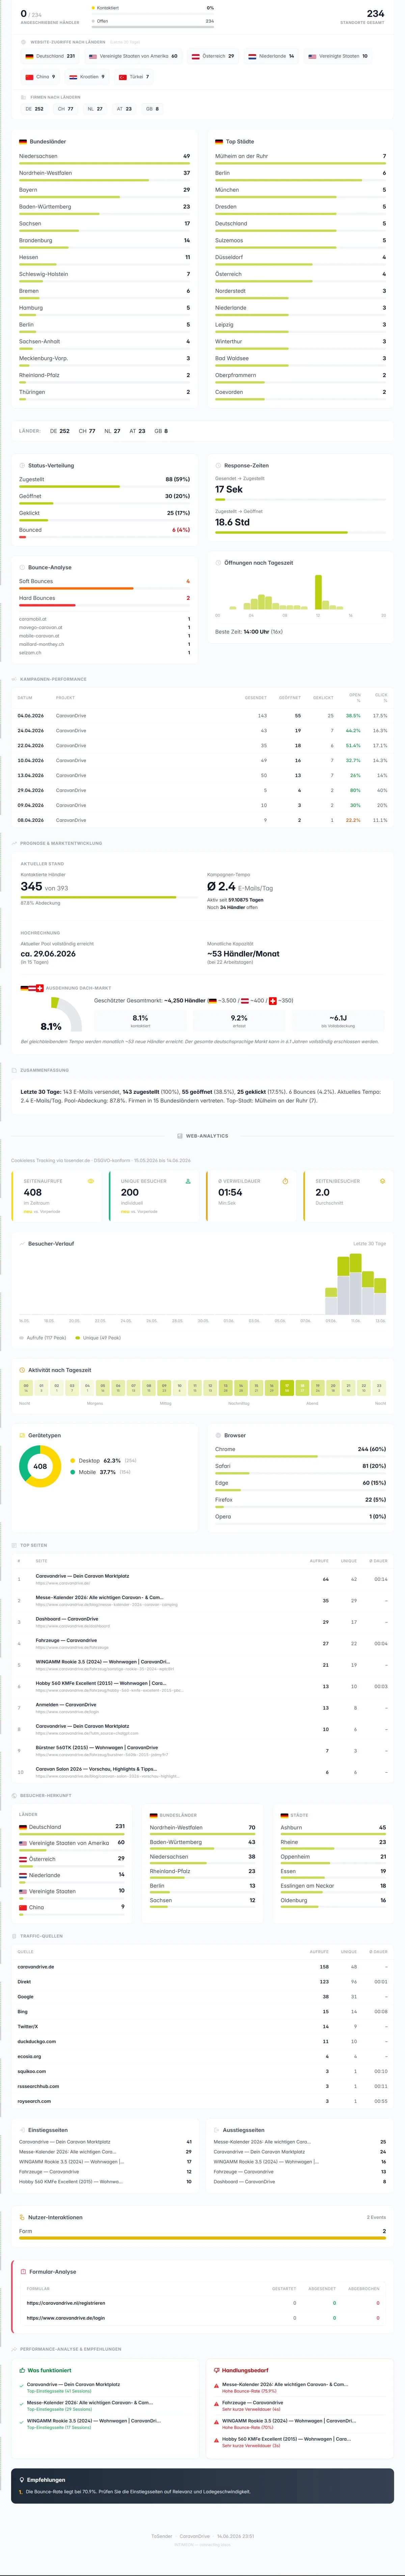405x2576 pixels.
Task: Toggle the Aufrufe (117 Peak) chart legend
Action: pos(43,1338)
